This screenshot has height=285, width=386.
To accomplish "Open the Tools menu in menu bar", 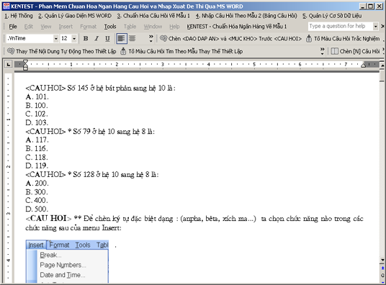I will pos(110,27).
